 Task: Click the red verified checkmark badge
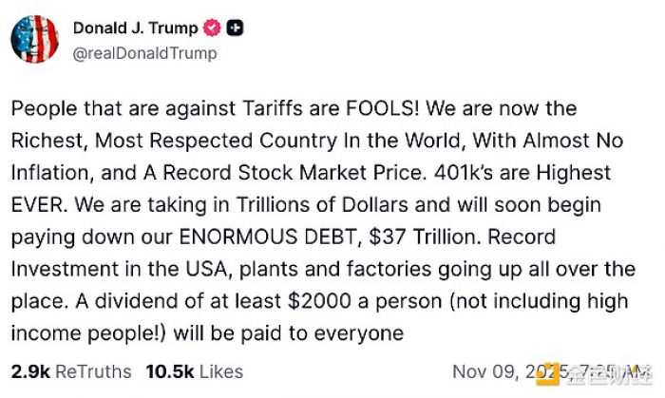[211, 28]
